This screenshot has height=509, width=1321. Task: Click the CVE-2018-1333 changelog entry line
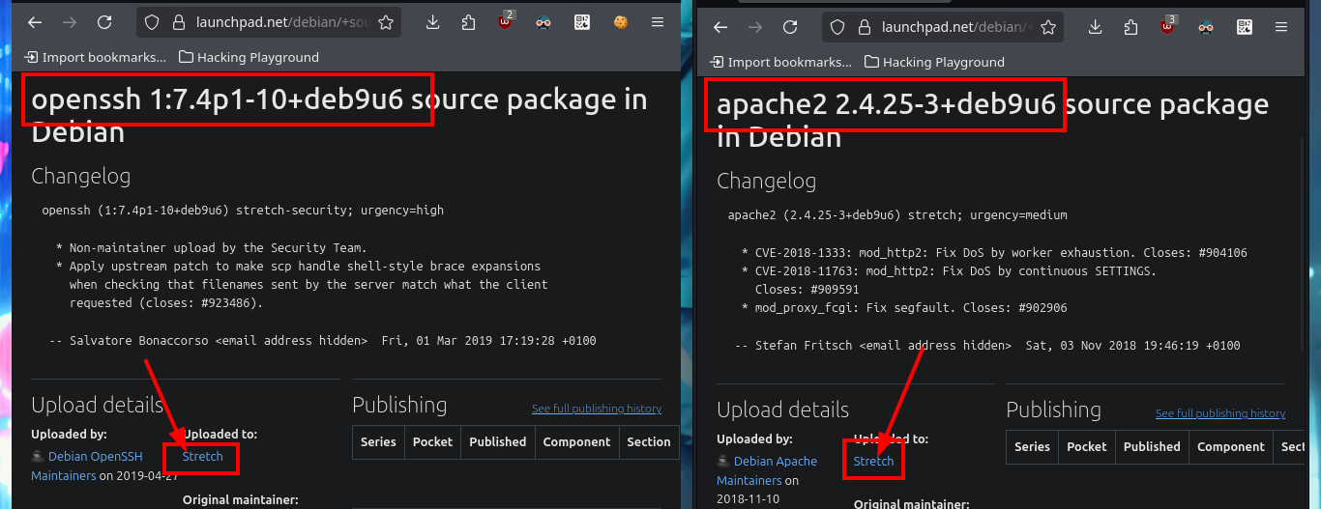point(994,253)
